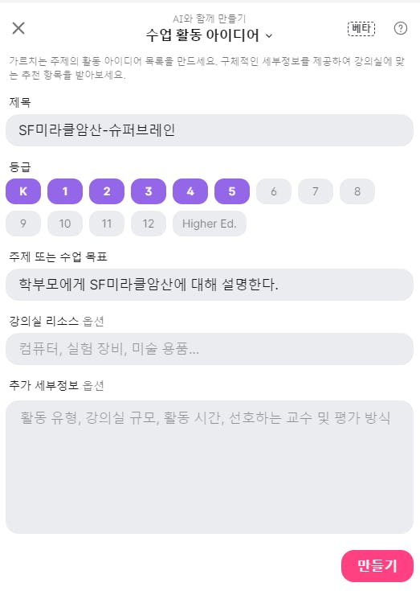Deselect grade K chip

click(x=23, y=191)
